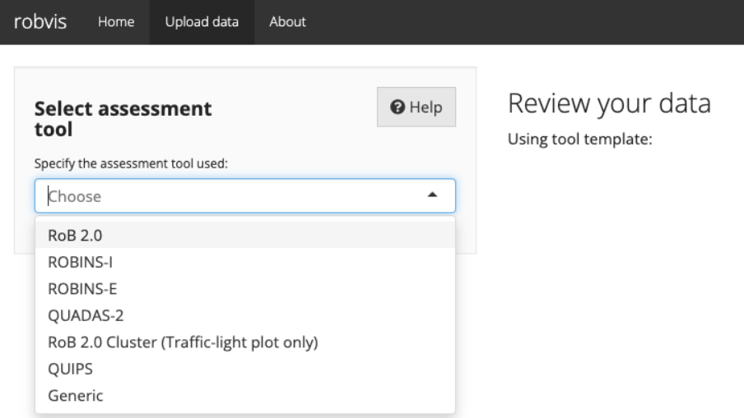The image size is (744, 418).
Task: Click the 'Review your data' heading
Action: pyautogui.click(x=609, y=103)
